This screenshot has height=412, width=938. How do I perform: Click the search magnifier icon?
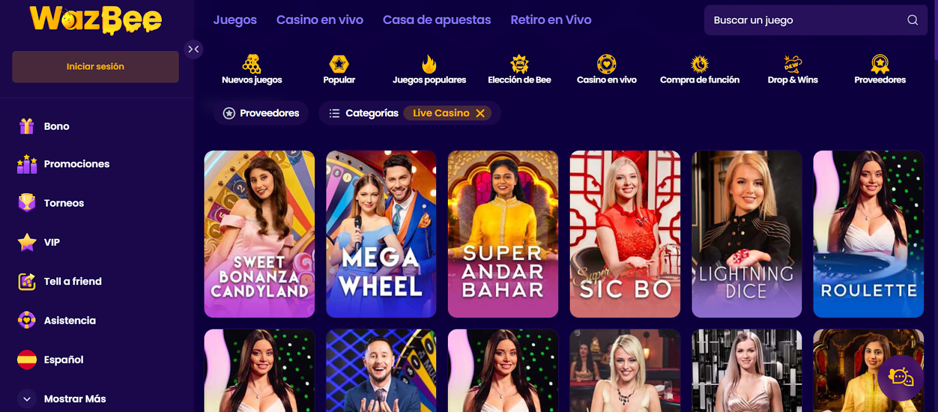tap(912, 20)
